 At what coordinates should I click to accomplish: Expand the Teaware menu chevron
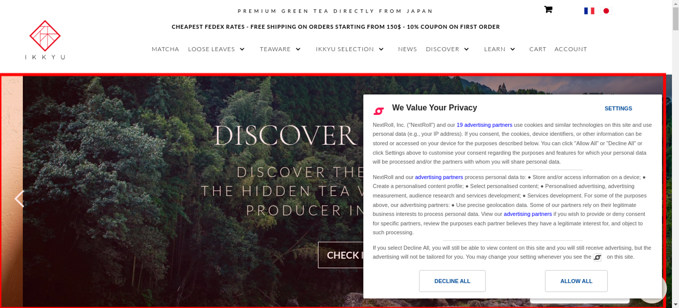298,49
